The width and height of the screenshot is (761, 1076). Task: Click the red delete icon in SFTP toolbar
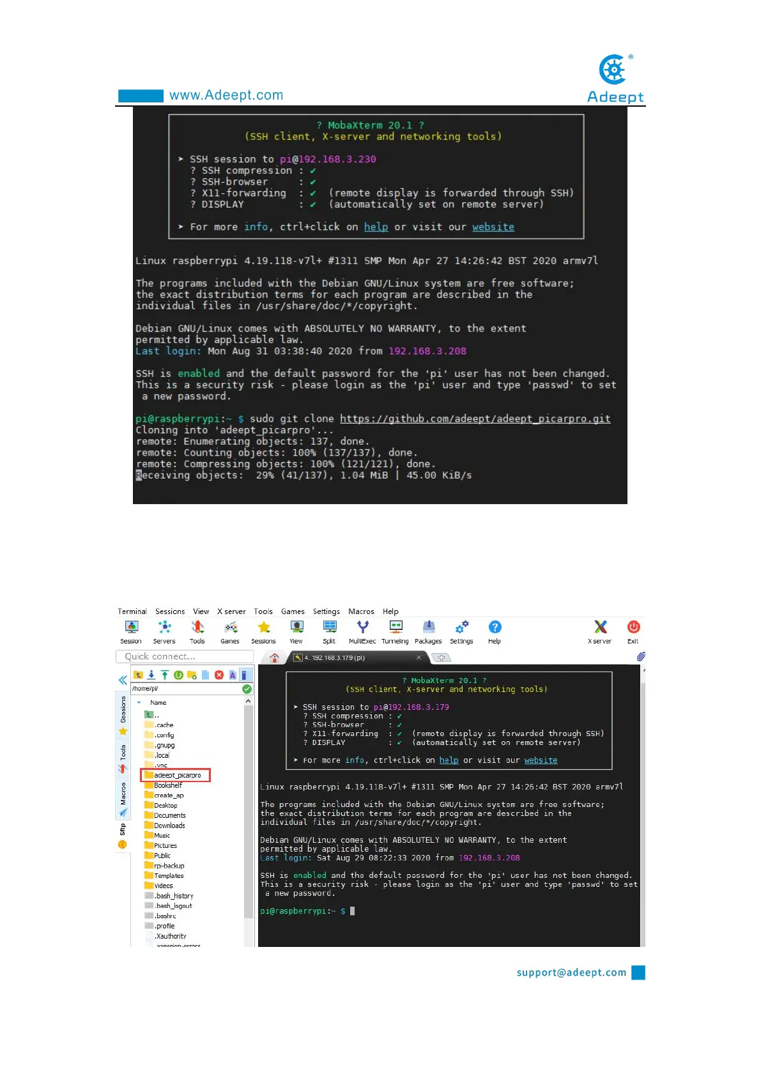219,675
